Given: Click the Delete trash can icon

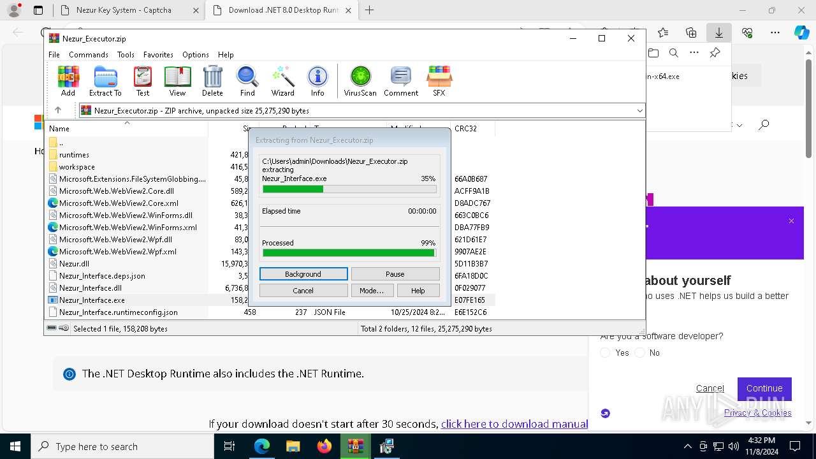Looking at the screenshot, I should [x=212, y=81].
